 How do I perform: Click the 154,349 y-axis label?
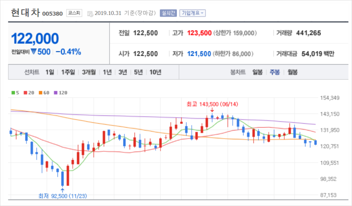click(330, 98)
